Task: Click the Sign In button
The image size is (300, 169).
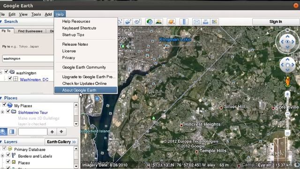Action: click(276, 22)
